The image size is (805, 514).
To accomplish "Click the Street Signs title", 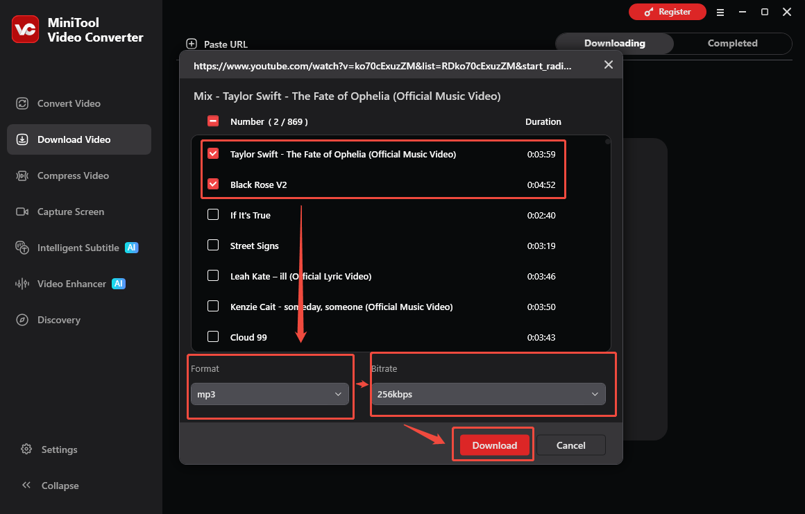I will [254, 246].
